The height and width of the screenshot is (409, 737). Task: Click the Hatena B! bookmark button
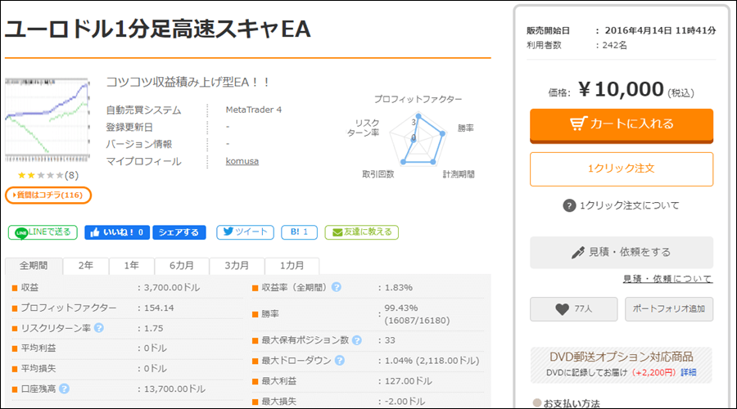[x=299, y=232]
